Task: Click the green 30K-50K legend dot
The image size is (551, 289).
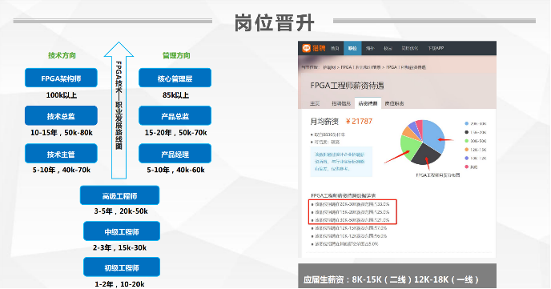Action: click(x=466, y=141)
